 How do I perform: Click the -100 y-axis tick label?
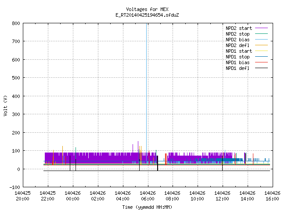(14, 187)
